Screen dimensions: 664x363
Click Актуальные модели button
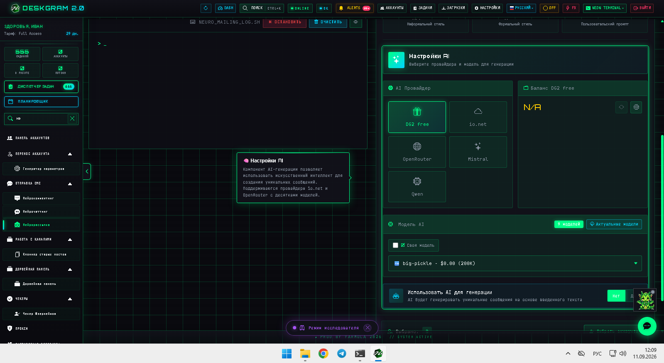click(614, 224)
